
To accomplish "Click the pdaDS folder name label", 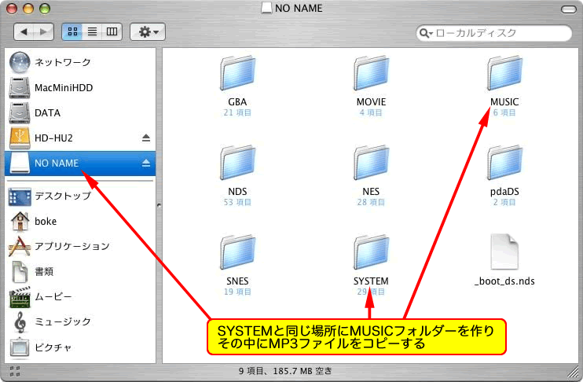I will [x=504, y=192].
